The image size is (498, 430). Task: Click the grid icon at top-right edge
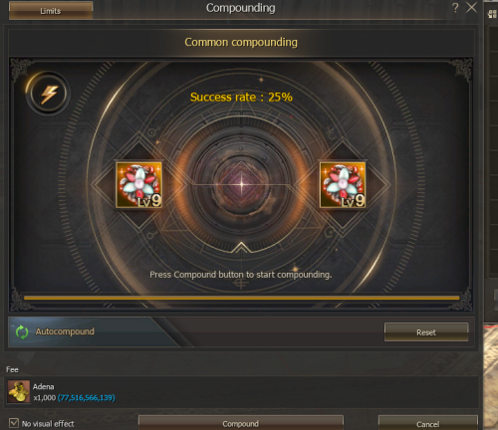[492, 14]
